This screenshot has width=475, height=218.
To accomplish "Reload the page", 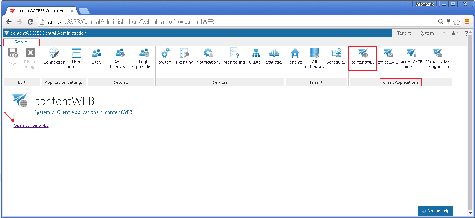I will tap(30, 22).
